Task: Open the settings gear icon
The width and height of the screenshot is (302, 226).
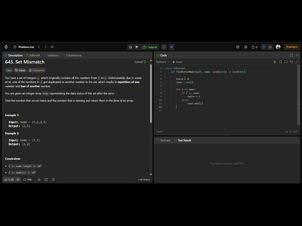Action: (245, 47)
